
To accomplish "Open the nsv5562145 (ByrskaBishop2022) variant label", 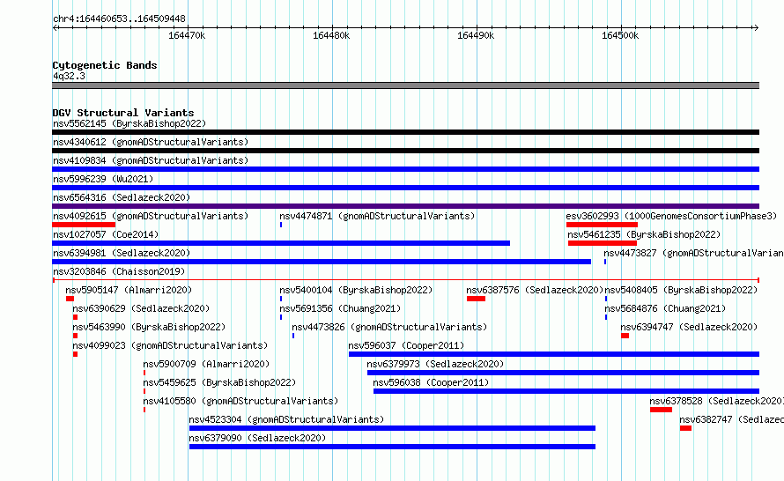I will click(x=129, y=123).
